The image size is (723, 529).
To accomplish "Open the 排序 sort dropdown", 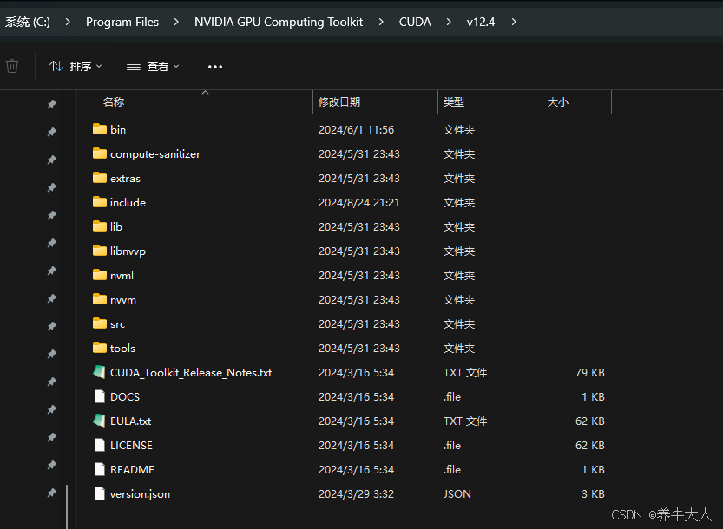I will pyautogui.click(x=76, y=67).
